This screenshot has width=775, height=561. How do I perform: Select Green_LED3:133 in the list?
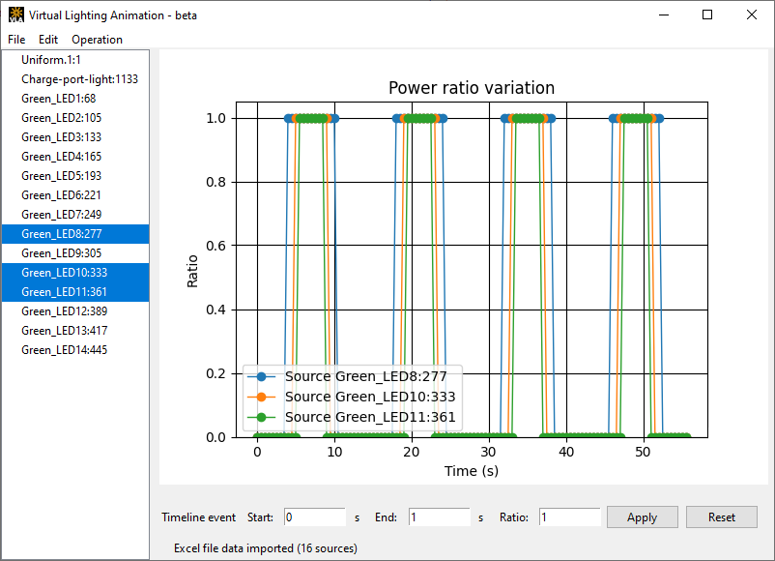75,137
